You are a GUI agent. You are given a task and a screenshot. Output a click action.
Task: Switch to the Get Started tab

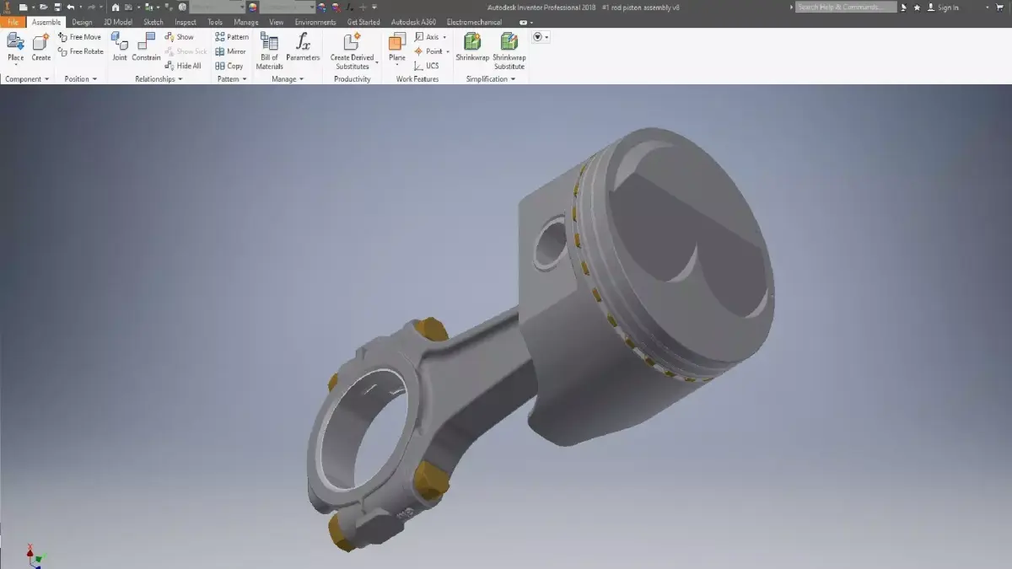pos(363,22)
